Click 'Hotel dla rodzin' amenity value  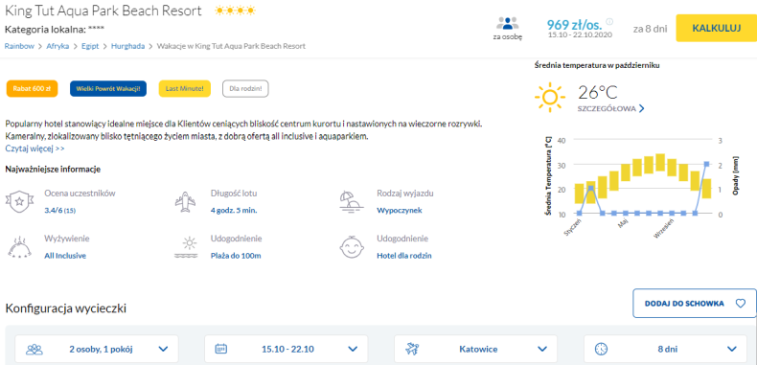coord(404,256)
